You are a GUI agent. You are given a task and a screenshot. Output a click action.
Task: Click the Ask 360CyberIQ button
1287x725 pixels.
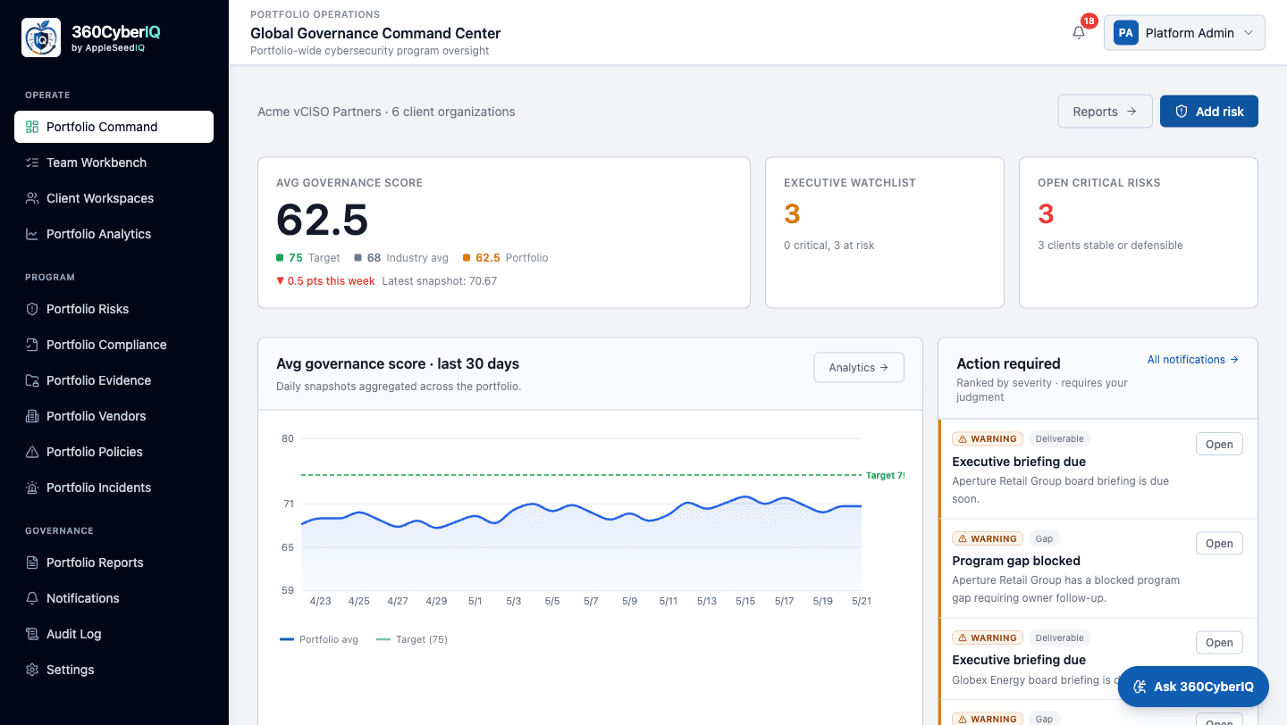(1193, 687)
